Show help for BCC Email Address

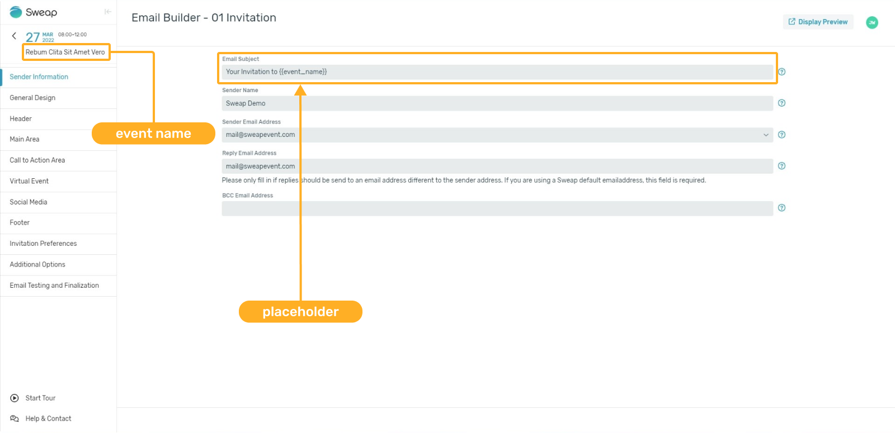click(x=782, y=208)
